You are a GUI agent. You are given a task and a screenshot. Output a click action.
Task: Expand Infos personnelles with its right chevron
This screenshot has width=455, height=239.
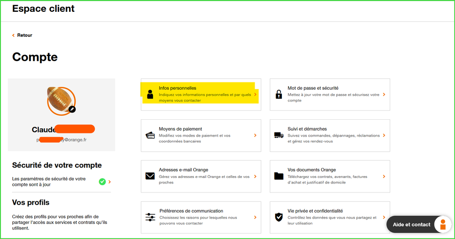[x=255, y=94]
